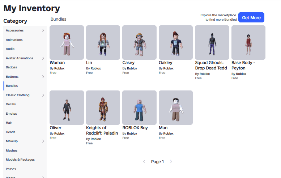
Task: Open Roblox creator link under Woman
Action: click(x=59, y=68)
